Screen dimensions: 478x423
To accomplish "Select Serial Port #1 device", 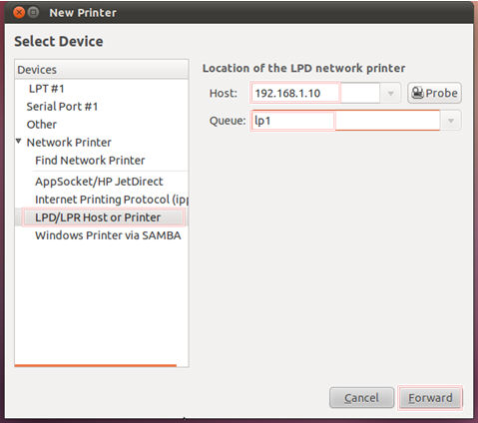I will click(62, 107).
